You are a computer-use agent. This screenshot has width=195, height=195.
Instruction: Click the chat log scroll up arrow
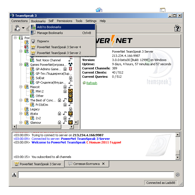(178, 135)
